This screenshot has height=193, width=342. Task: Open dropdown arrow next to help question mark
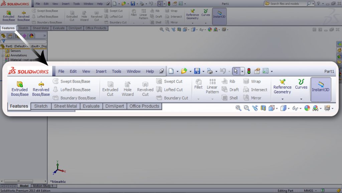pos(323,4)
